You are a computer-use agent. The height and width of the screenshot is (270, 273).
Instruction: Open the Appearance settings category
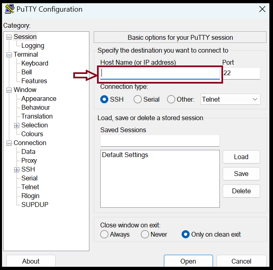pyautogui.click(x=39, y=99)
